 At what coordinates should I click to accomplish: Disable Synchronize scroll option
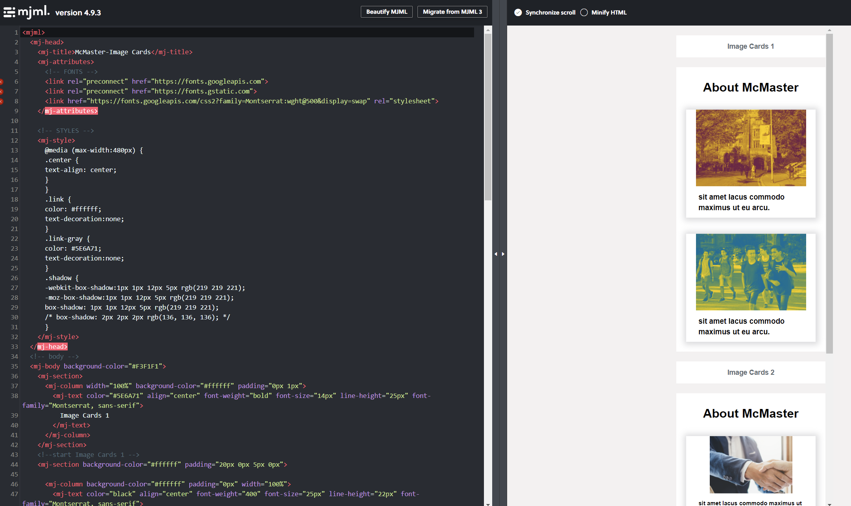click(518, 13)
